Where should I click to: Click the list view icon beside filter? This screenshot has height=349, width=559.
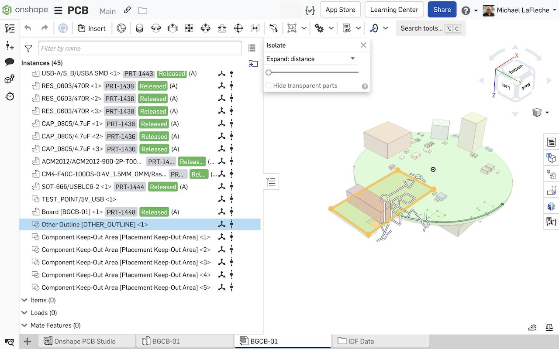pyautogui.click(x=252, y=48)
